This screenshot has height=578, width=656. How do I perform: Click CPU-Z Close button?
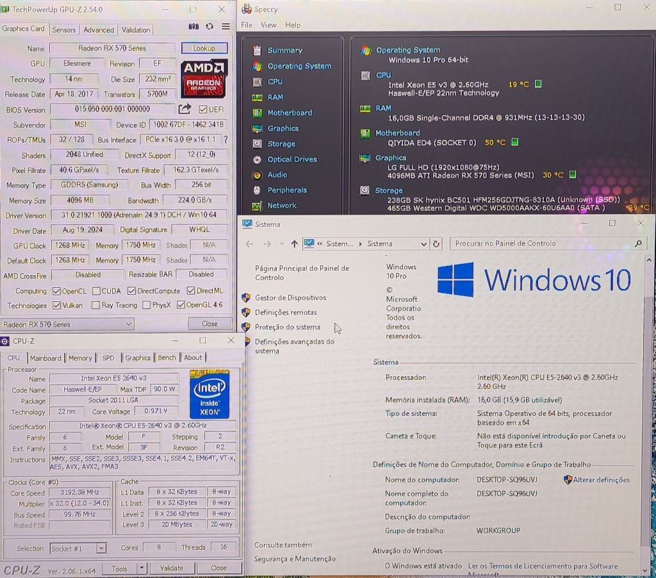[x=219, y=568]
